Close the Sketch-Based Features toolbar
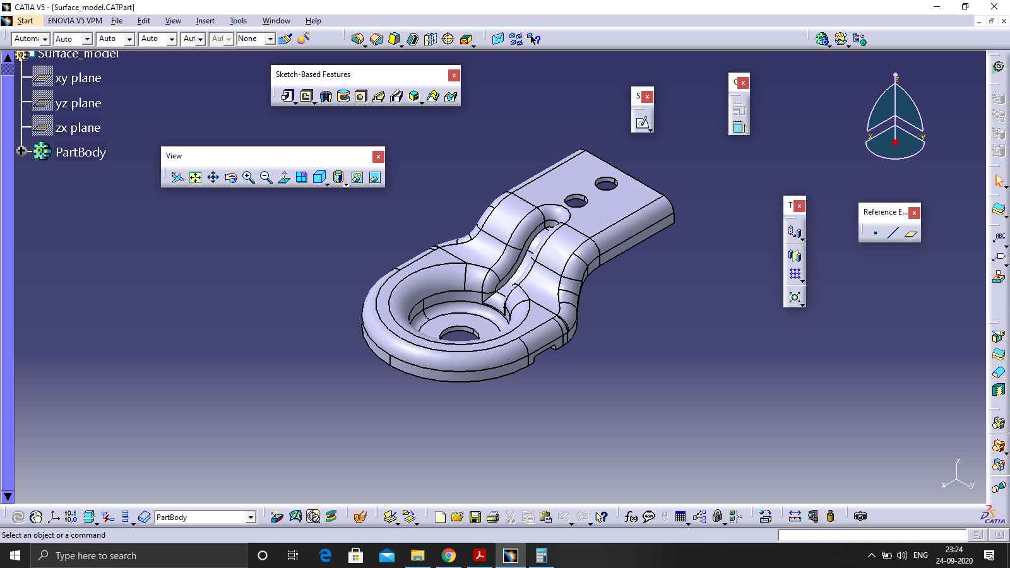The height and width of the screenshot is (568, 1010). (454, 75)
